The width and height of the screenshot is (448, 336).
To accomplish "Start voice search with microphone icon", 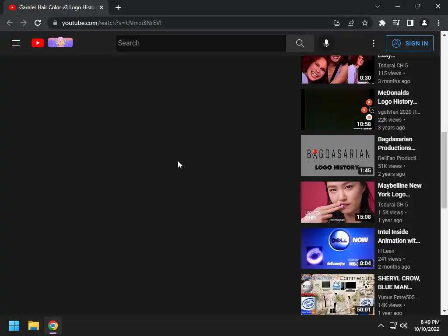I will click(x=326, y=43).
